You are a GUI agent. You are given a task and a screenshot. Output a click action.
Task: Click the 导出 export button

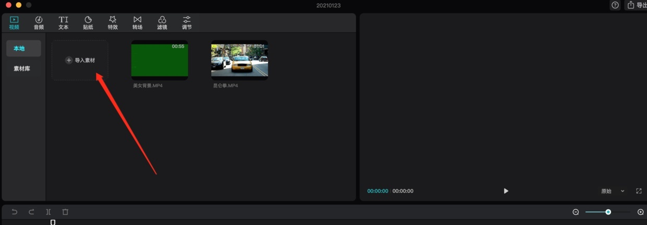[x=636, y=5]
